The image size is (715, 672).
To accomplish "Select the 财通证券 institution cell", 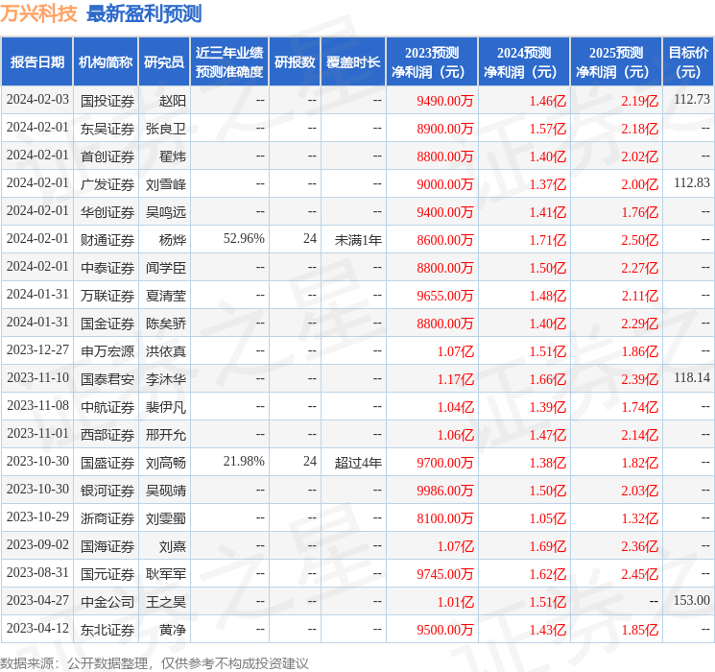I will [107, 240].
